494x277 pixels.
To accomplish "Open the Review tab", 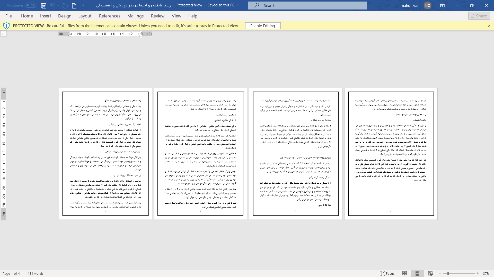I will click(x=158, y=16).
